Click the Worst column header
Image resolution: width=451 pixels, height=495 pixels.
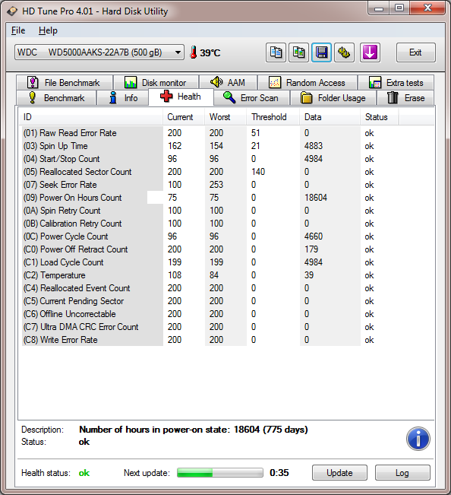[225, 117]
